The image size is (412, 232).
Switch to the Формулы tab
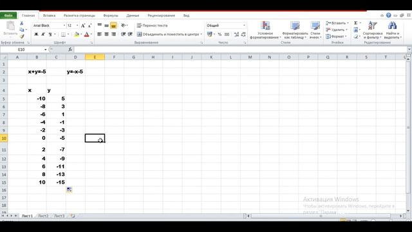click(x=111, y=15)
